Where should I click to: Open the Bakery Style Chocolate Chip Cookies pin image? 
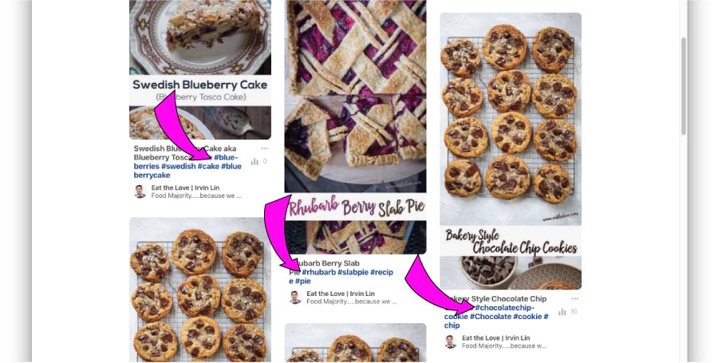pyautogui.click(x=511, y=151)
